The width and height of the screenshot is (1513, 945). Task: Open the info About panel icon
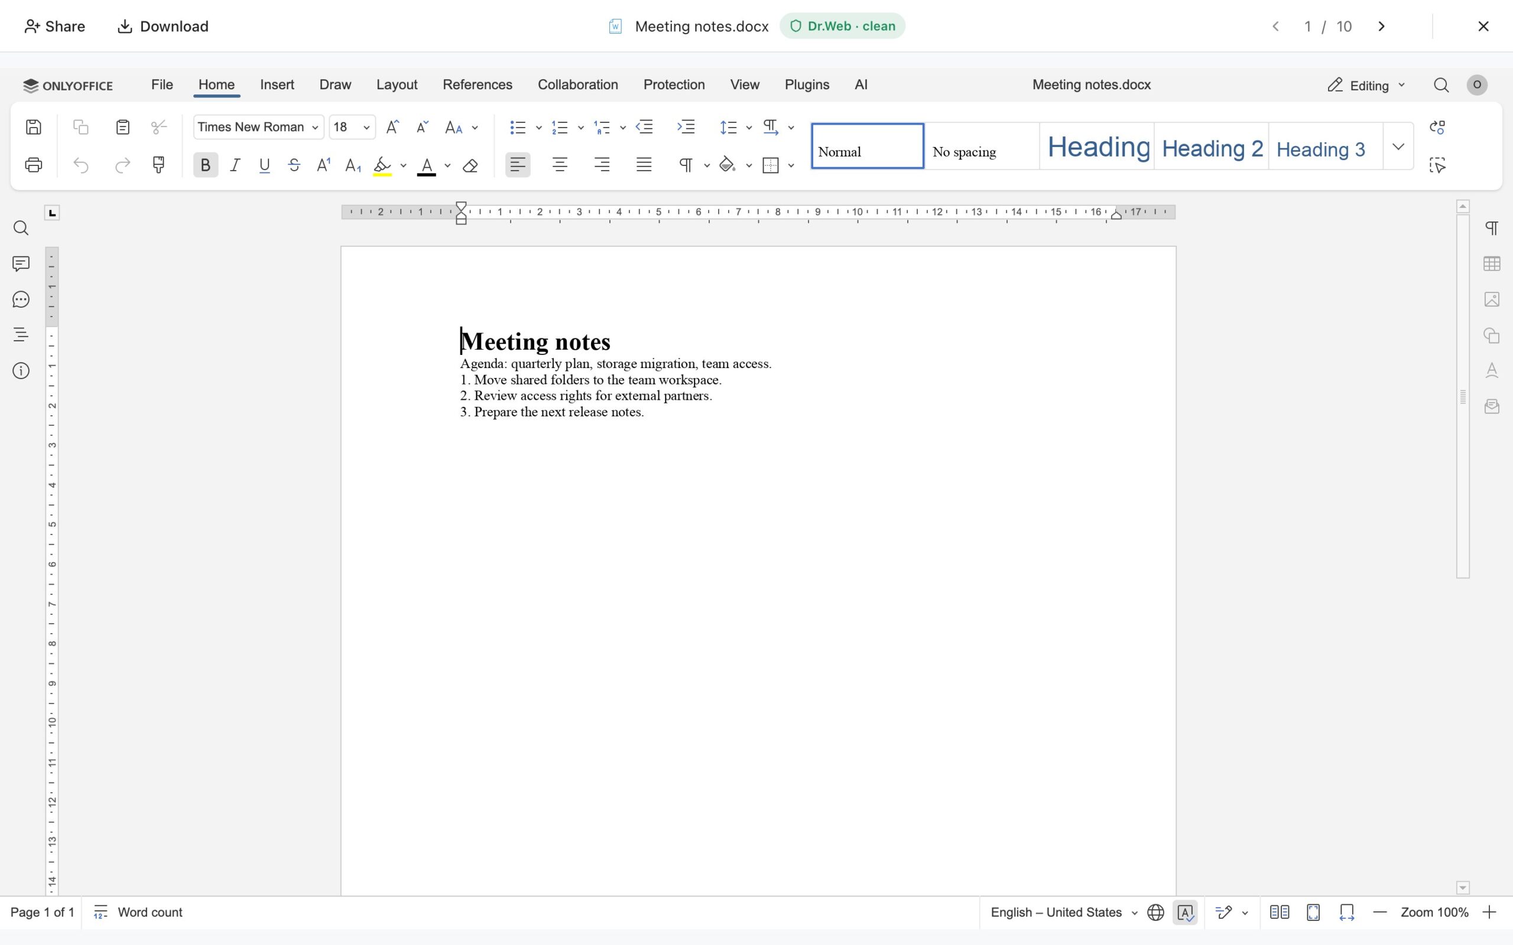tap(21, 372)
